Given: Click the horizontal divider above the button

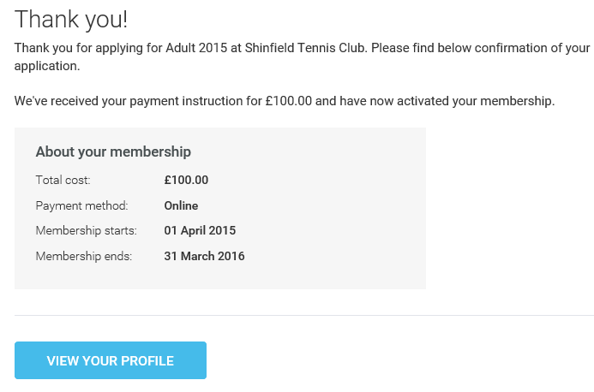Looking at the screenshot, I should [x=303, y=315].
